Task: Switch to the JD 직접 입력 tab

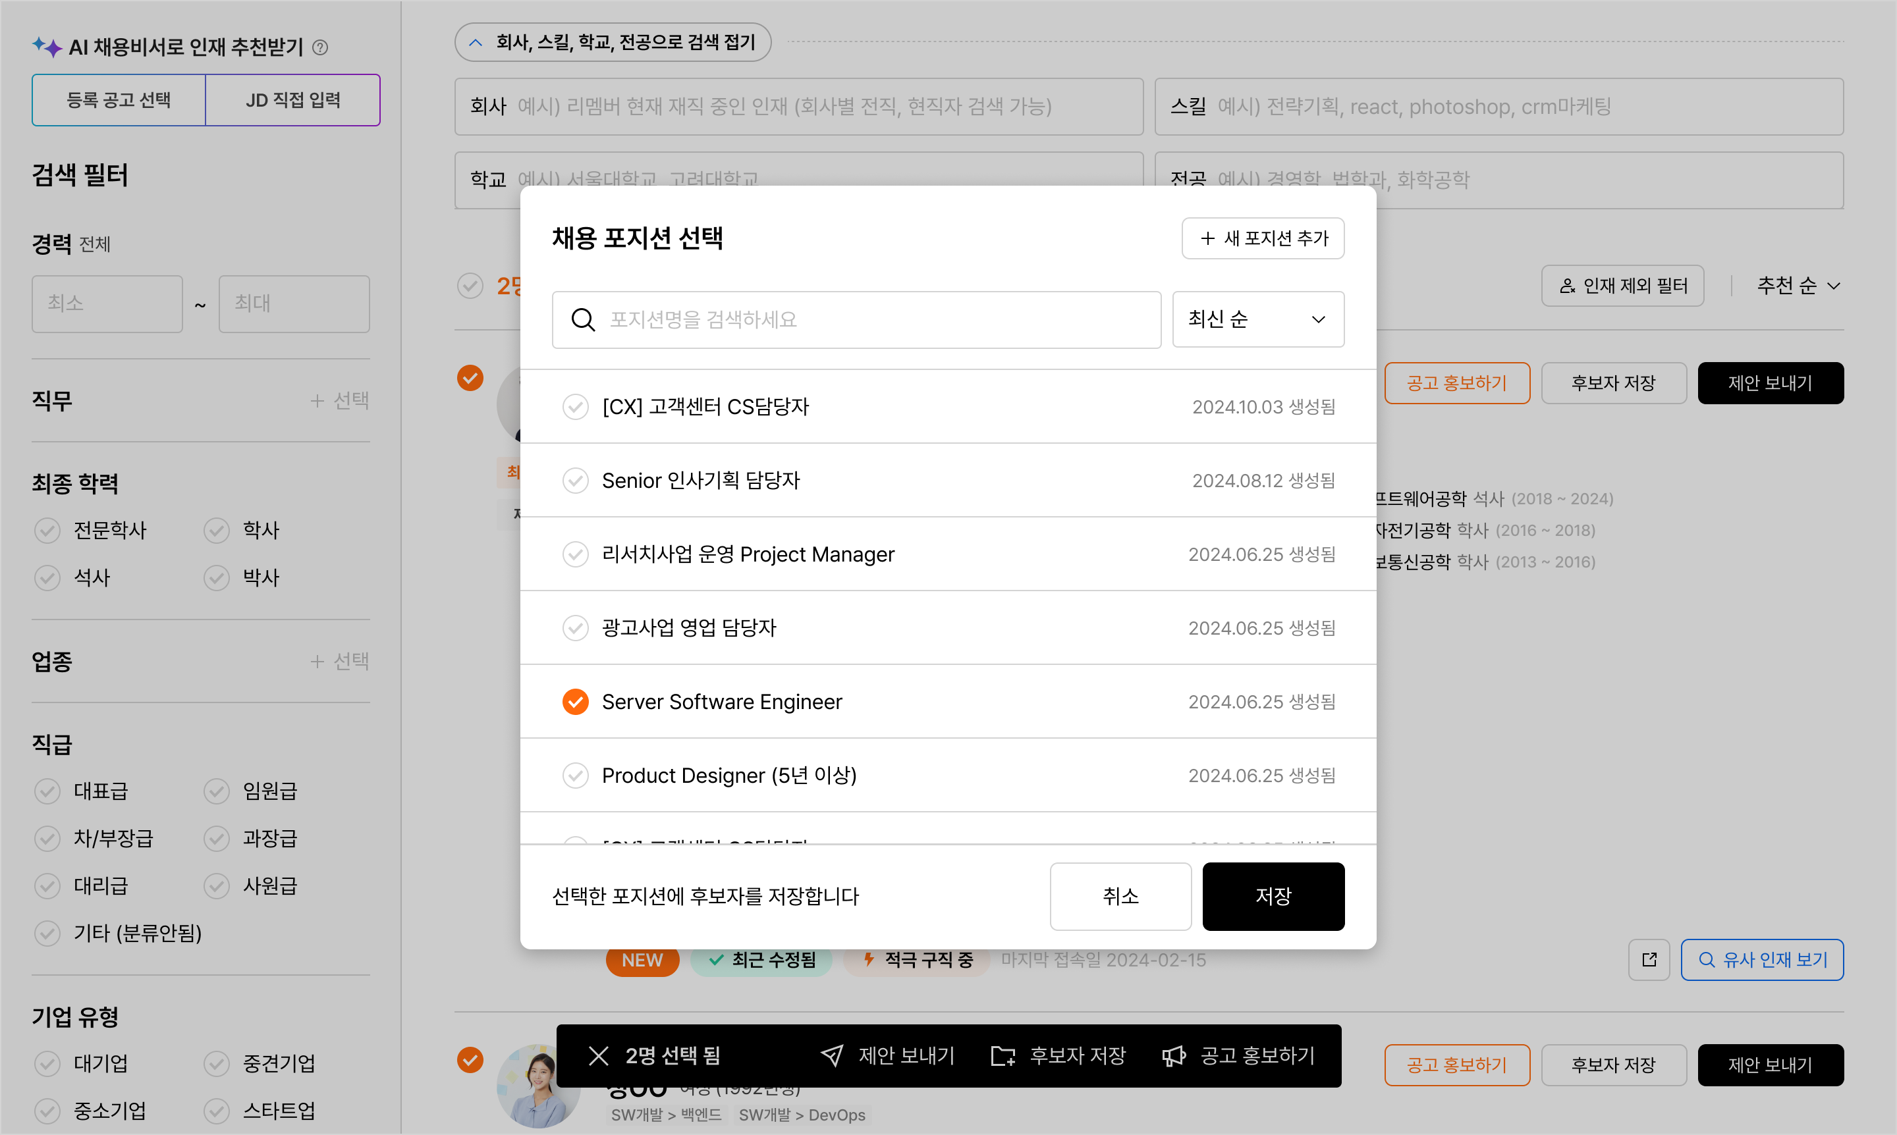Action: (x=293, y=100)
